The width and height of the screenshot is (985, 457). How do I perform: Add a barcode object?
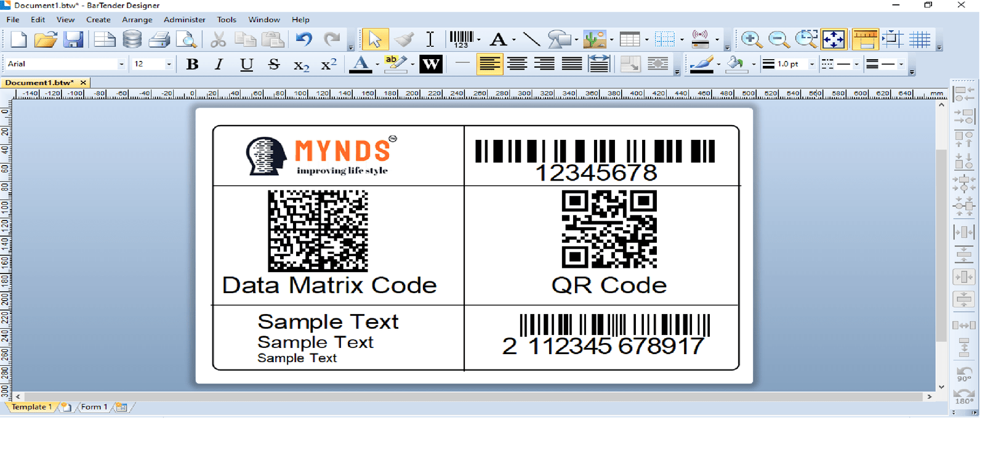point(461,39)
